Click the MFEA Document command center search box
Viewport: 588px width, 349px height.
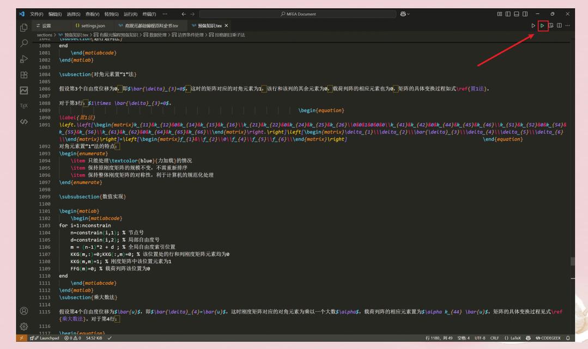[298, 14]
